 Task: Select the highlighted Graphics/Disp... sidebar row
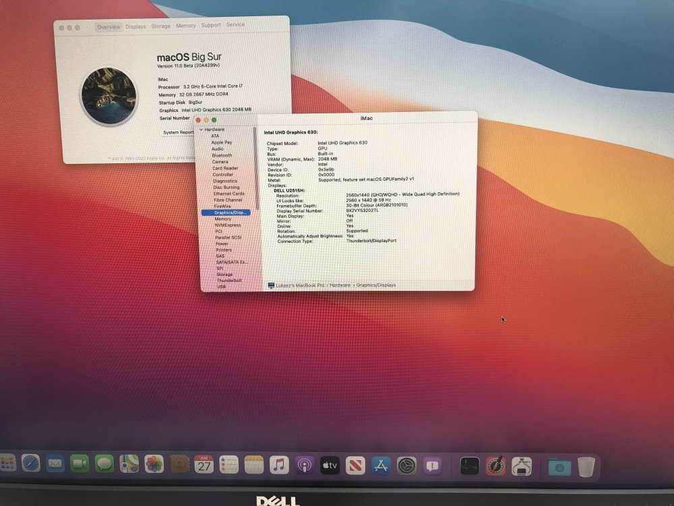point(226,213)
